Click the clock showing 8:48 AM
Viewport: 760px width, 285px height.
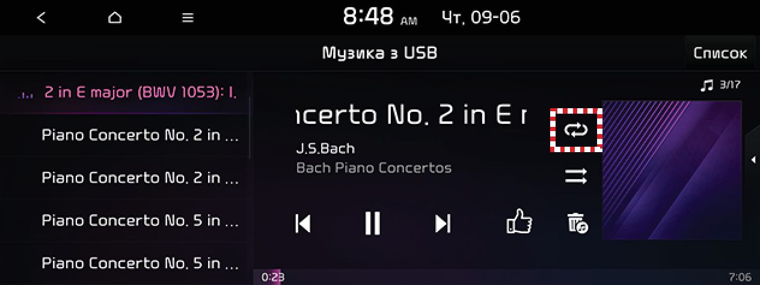click(380, 17)
